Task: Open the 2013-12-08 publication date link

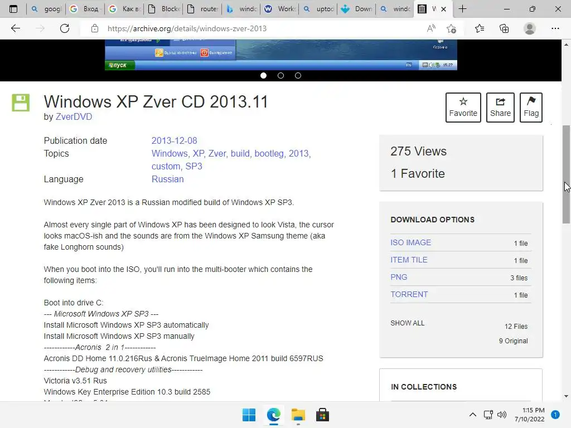Action: 174,141
